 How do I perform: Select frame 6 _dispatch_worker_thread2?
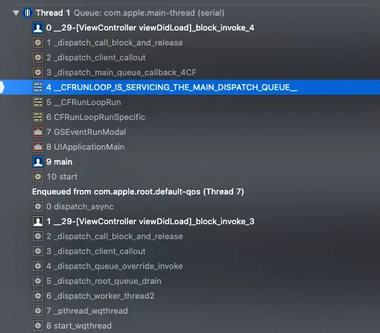click(101, 296)
